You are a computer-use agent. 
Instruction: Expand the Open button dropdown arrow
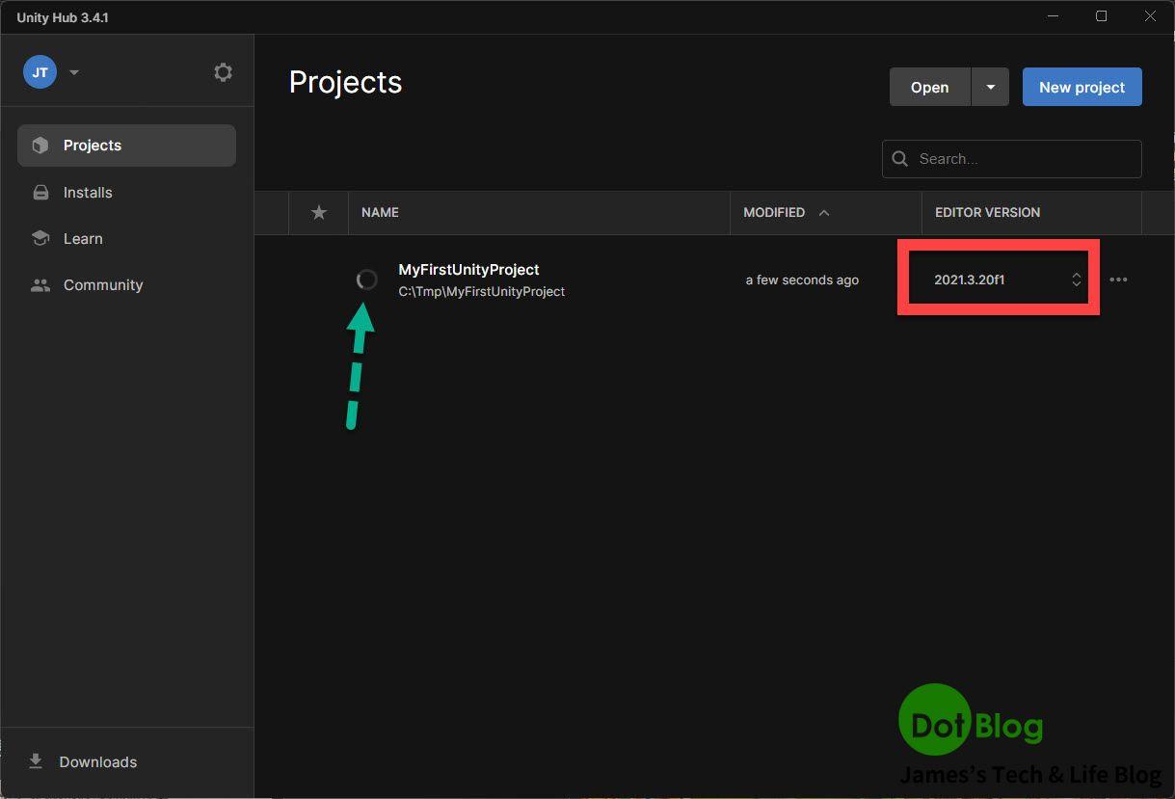990,87
